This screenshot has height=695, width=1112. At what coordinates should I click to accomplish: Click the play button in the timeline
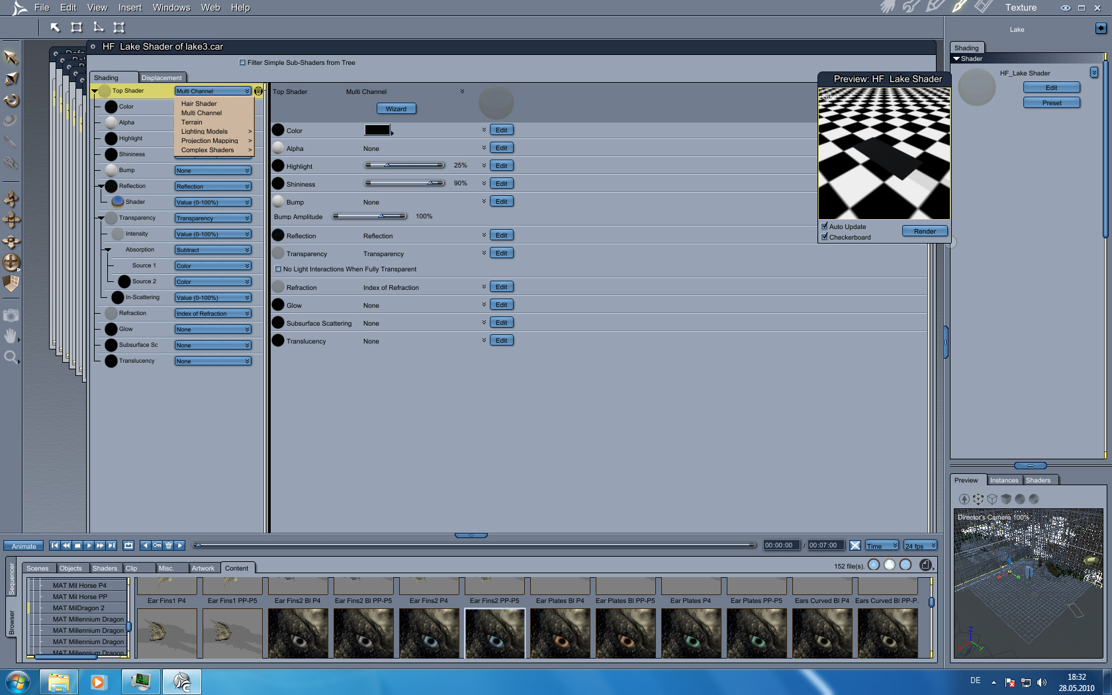pyautogui.click(x=89, y=545)
